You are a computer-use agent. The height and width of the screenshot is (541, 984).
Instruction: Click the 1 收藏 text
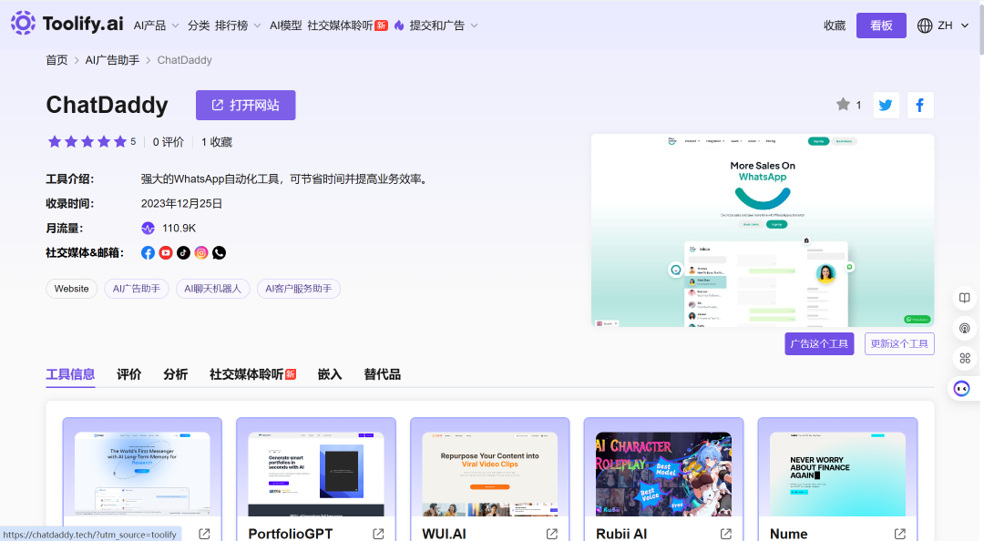tap(217, 142)
